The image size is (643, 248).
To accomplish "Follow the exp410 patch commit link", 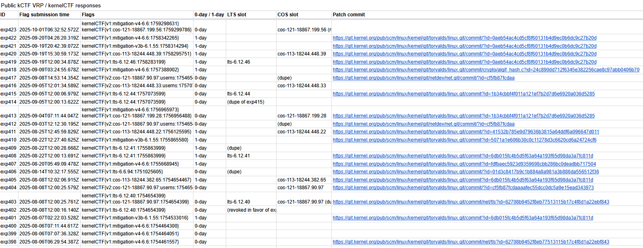I will (464, 140).
